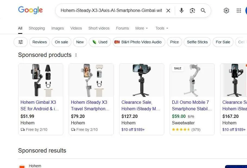Click the Google logo
Viewport: 247px width, 168px height.
pos(30,10)
